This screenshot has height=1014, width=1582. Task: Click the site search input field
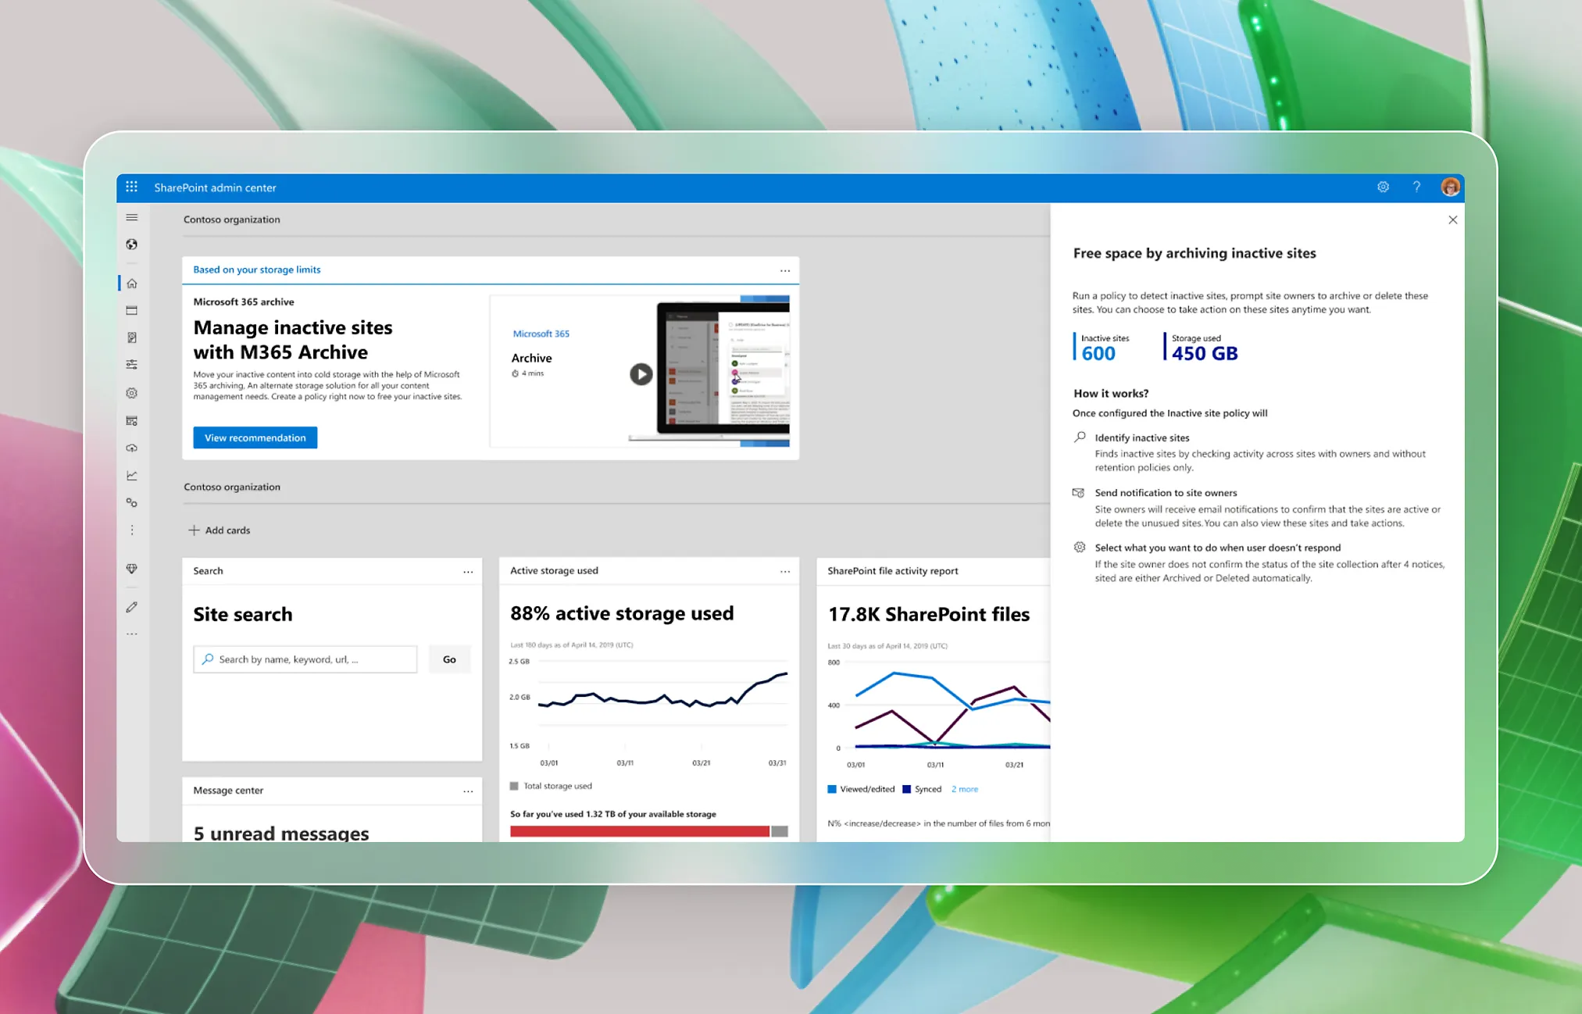[x=305, y=659]
